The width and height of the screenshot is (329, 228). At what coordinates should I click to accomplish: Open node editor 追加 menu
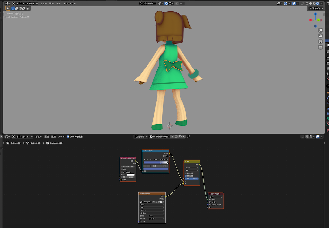click(x=54, y=137)
